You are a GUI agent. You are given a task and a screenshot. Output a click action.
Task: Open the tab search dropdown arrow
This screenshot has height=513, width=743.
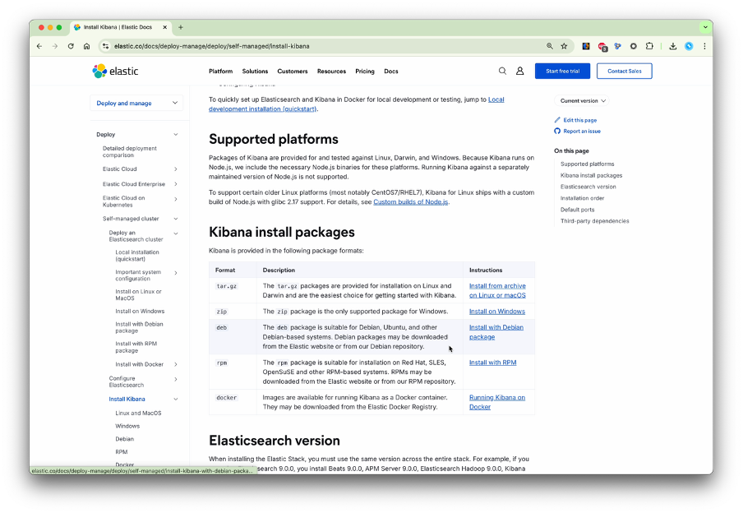[x=705, y=27]
